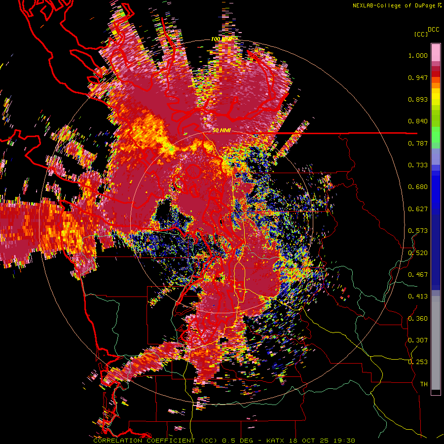Click the [CC] unit label
Screen dimensions: 444x444
[421, 34]
